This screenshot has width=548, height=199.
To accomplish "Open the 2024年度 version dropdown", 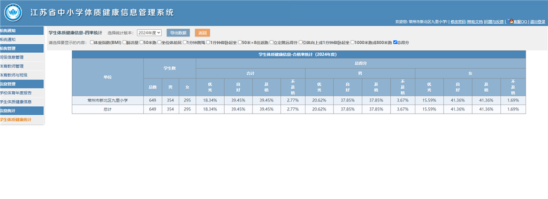I will [x=149, y=33].
